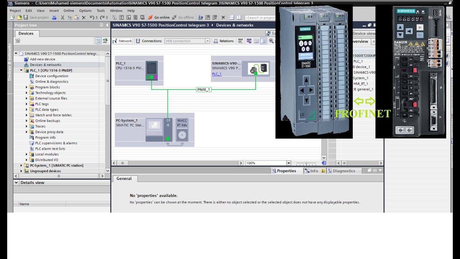Select the Devices tab in Project tree
The height and width of the screenshot is (259, 460).
(26, 33)
